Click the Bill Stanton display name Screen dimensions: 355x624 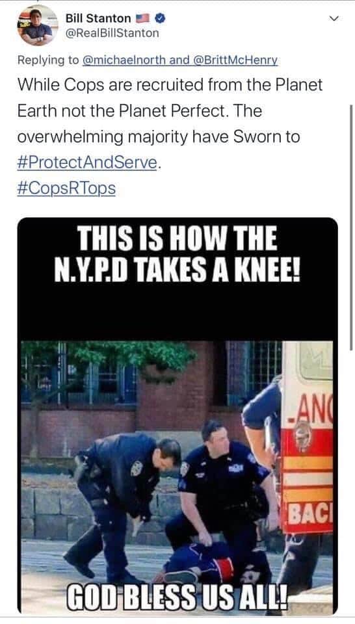pyautogui.click(x=98, y=18)
